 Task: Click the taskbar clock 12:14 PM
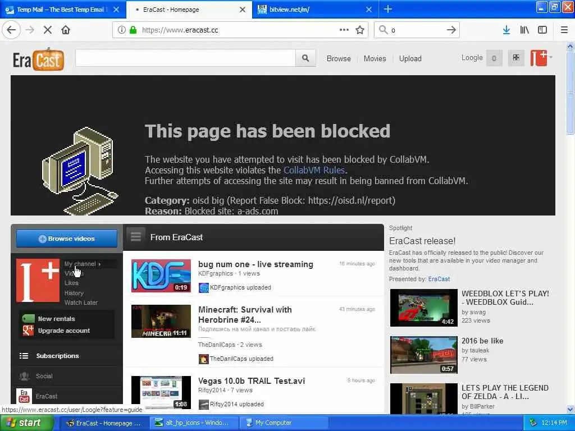point(554,423)
